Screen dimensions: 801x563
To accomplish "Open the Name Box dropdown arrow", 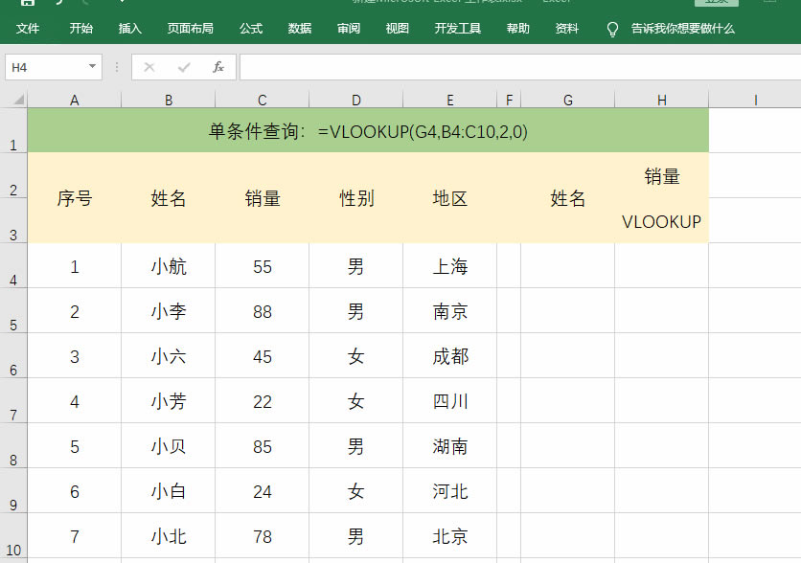I will click(92, 67).
